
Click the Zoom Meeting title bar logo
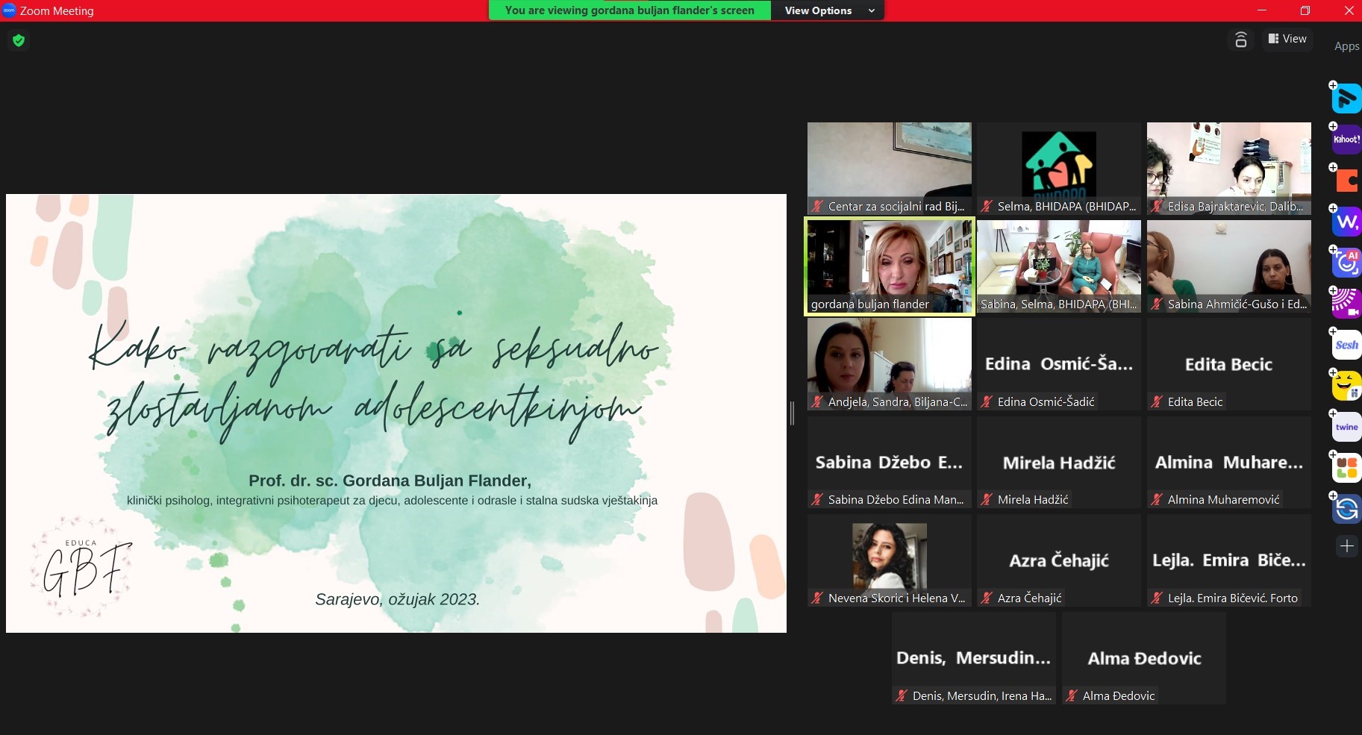click(10, 10)
